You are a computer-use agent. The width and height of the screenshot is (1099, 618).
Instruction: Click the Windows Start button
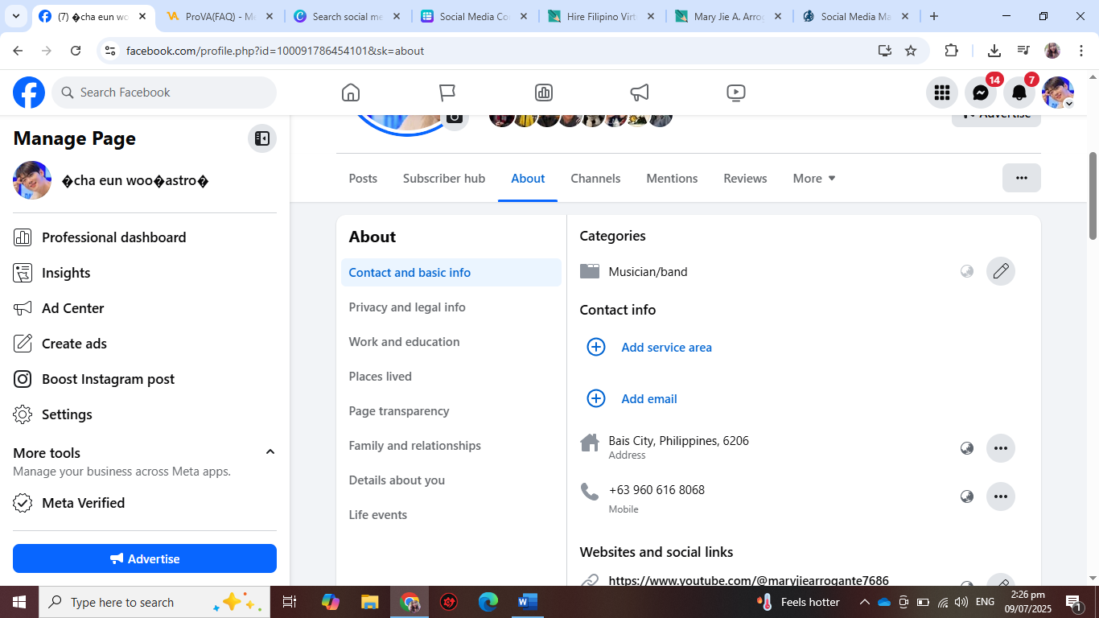pos(19,602)
